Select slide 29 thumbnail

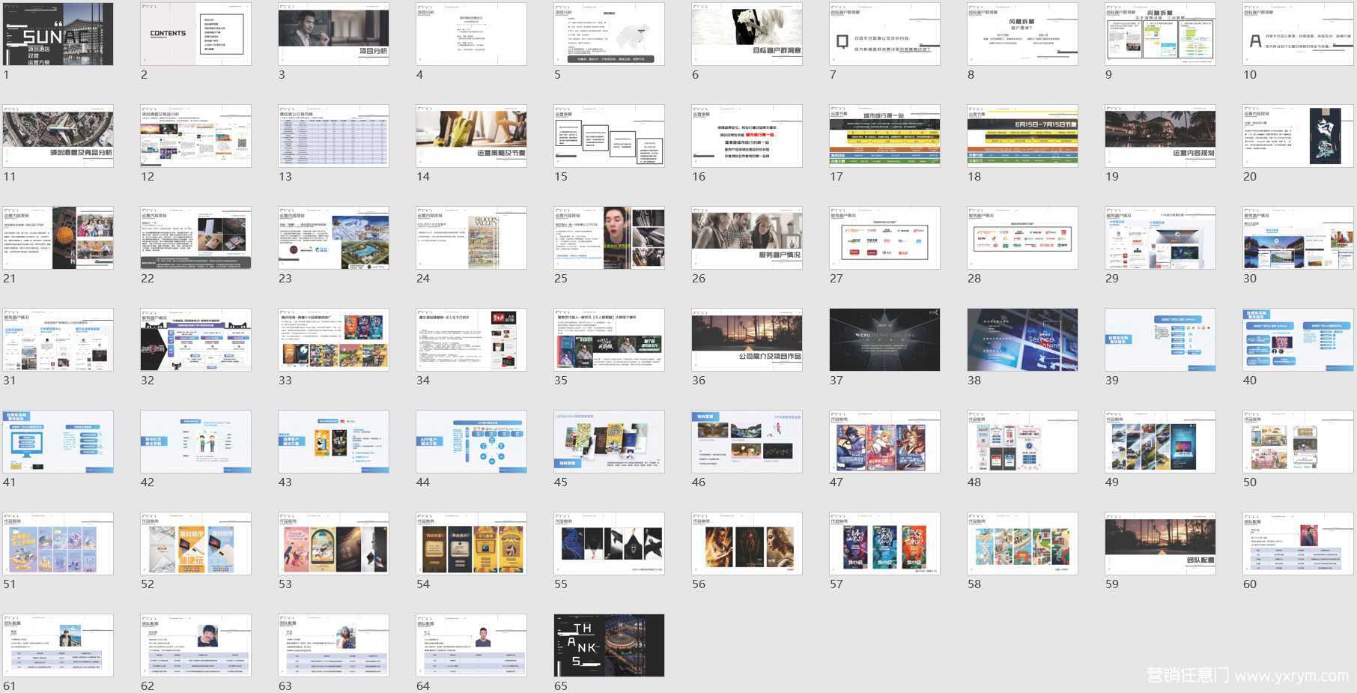pos(1161,238)
